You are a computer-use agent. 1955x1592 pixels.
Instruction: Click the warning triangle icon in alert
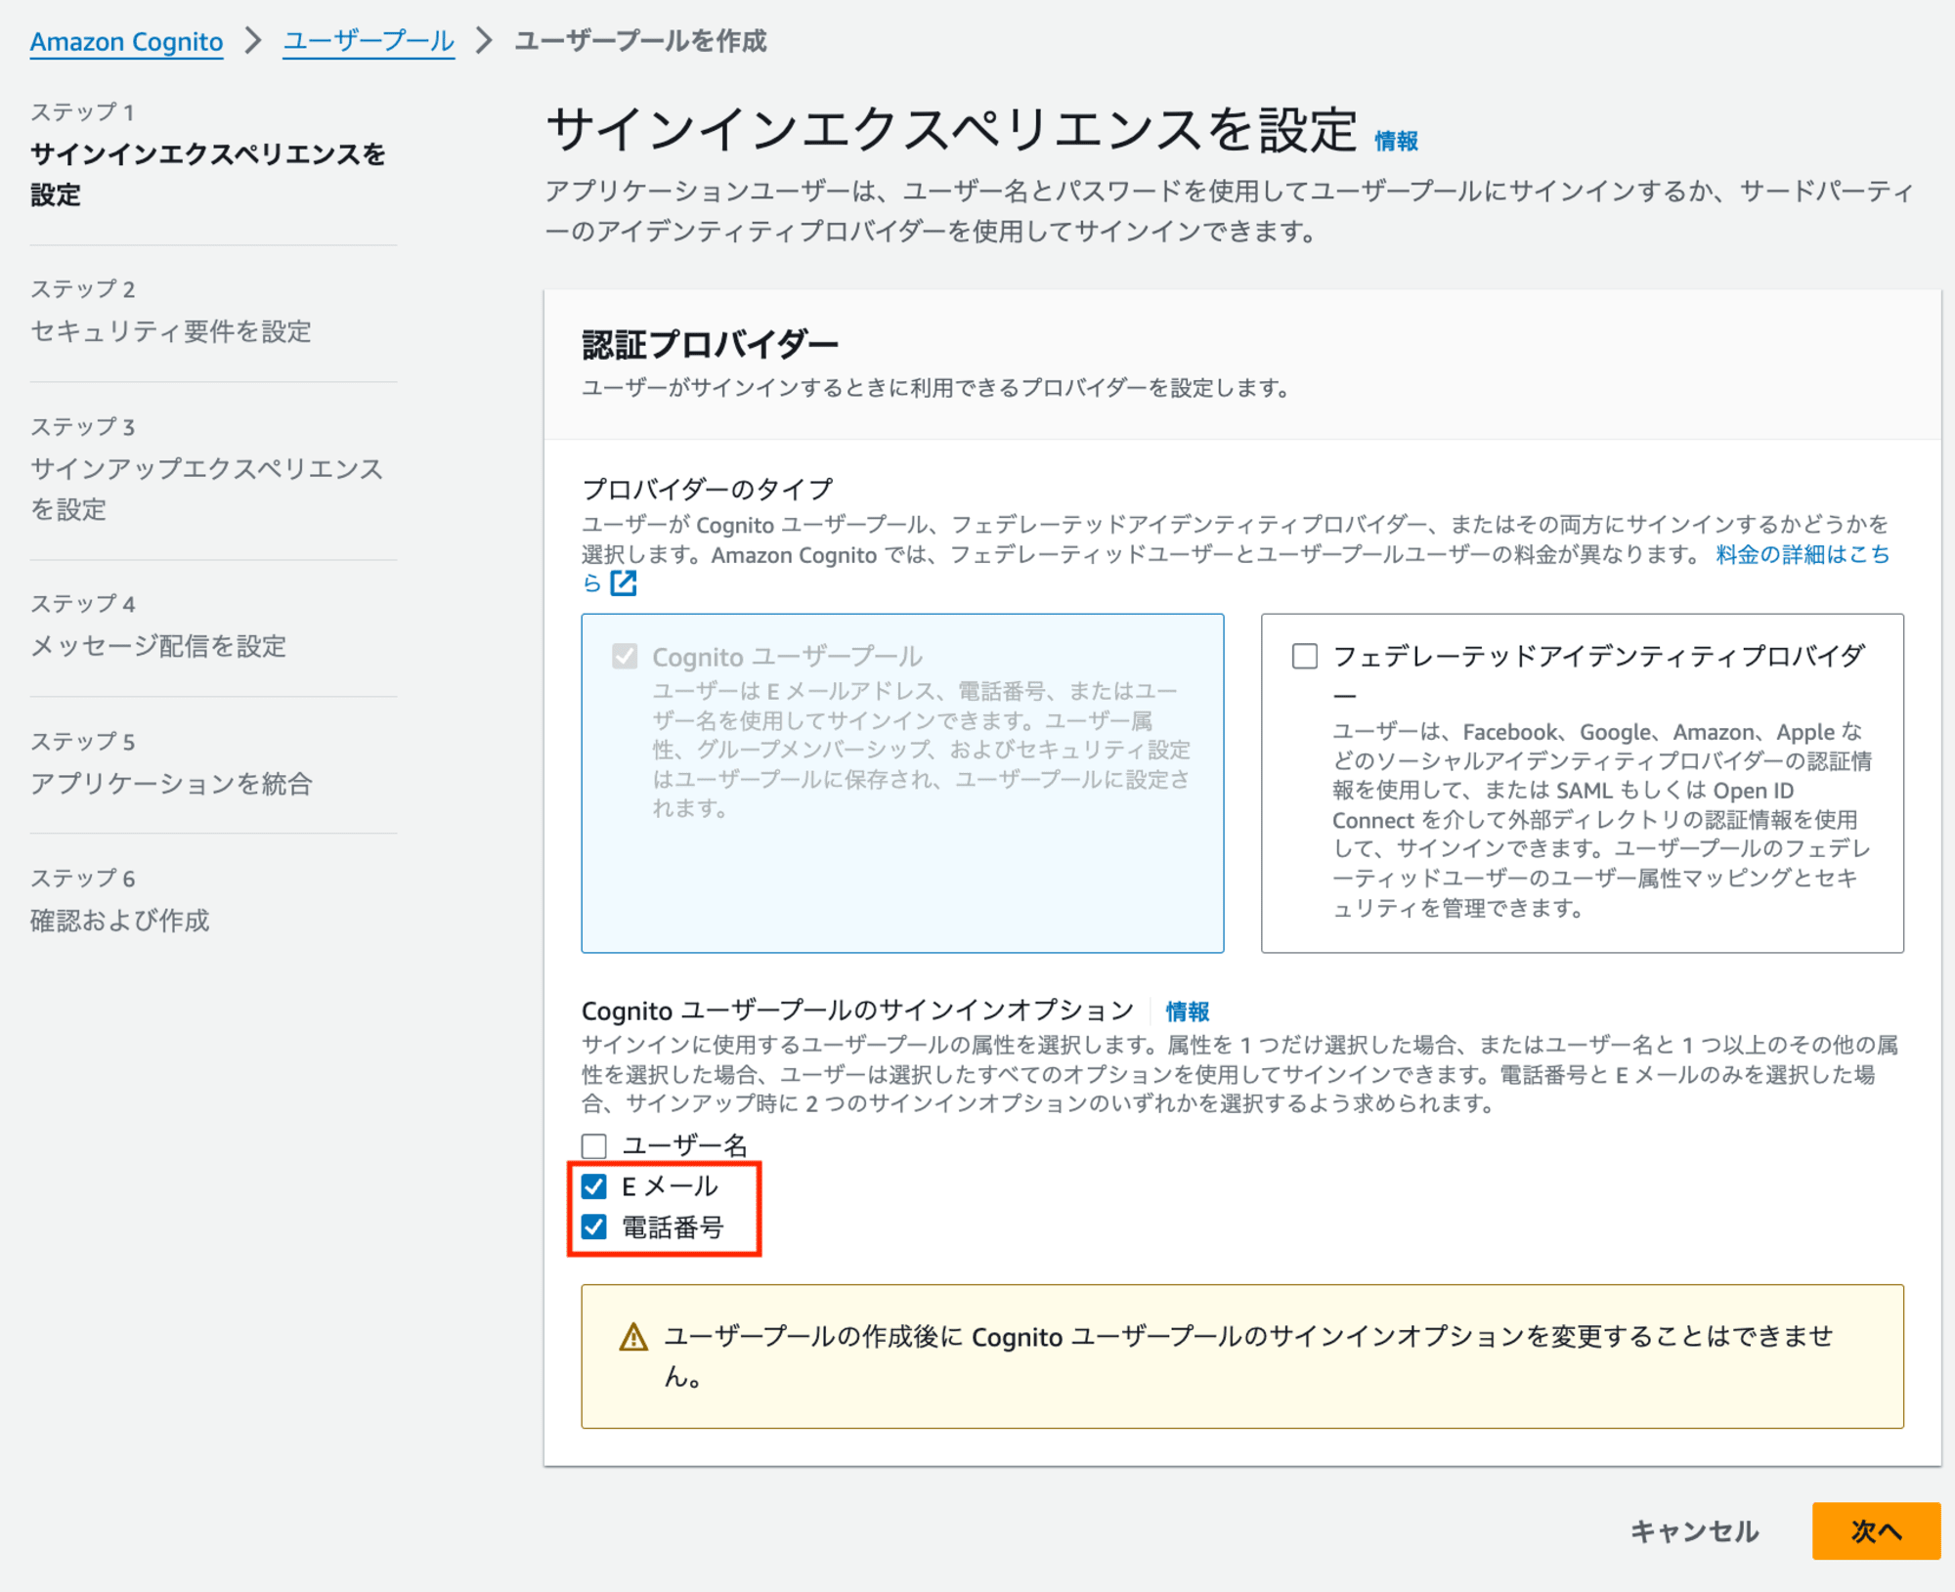(633, 1336)
